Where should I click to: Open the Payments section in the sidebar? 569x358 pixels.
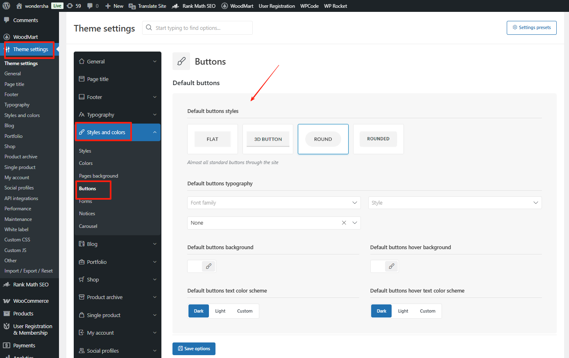pyautogui.click(x=25, y=345)
